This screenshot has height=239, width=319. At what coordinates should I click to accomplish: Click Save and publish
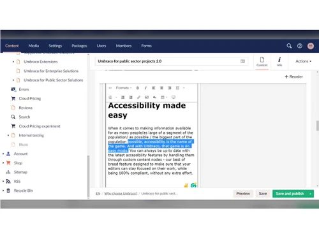[x=290, y=194]
